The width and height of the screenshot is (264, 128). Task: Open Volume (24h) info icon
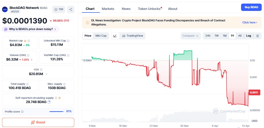pyautogui.click(x=28, y=55)
